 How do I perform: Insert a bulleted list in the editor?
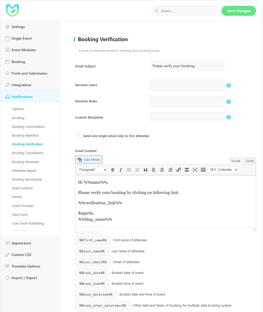(129, 170)
